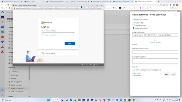
Task: Select the Service Account authentication method
Action: (x=133, y=25)
